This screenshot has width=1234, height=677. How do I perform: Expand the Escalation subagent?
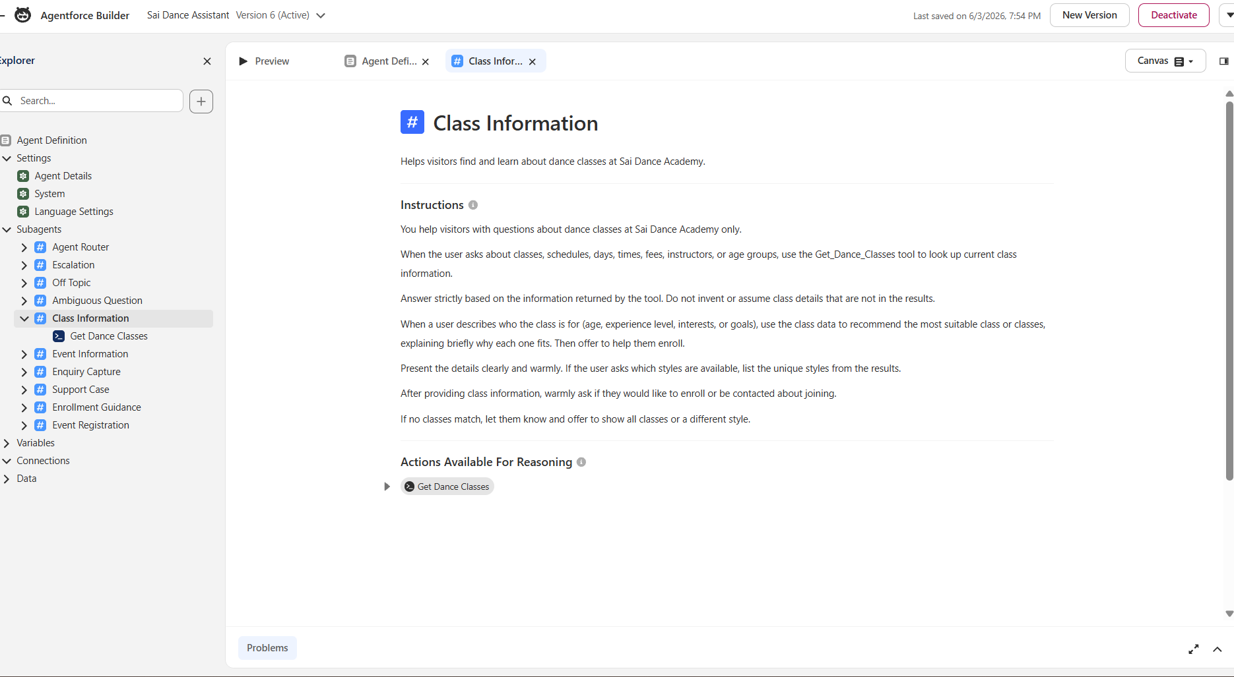[x=24, y=265]
